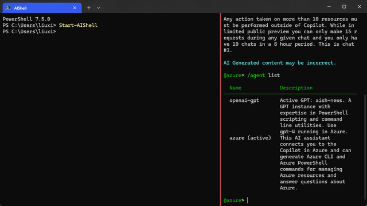Click the pane divider between shells

(x=220, y=109)
